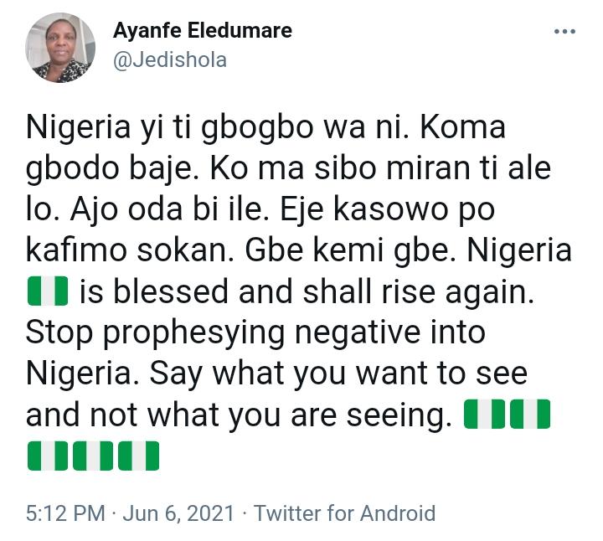Select the middle flag emoji on the last line
Image resolution: width=603 pixels, height=541 pixels.
click(x=93, y=456)
